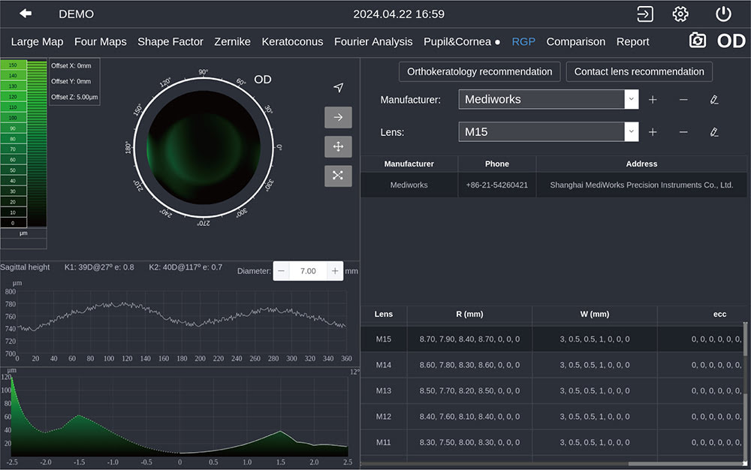Switch to the Keratoconus tab

tap(292, 42)
